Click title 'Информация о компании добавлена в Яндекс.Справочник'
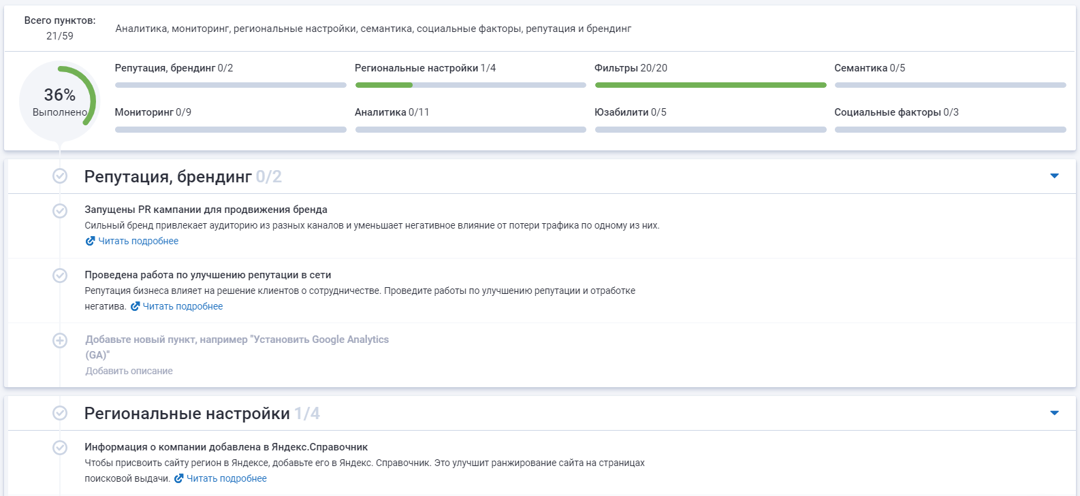 point(226,447)
